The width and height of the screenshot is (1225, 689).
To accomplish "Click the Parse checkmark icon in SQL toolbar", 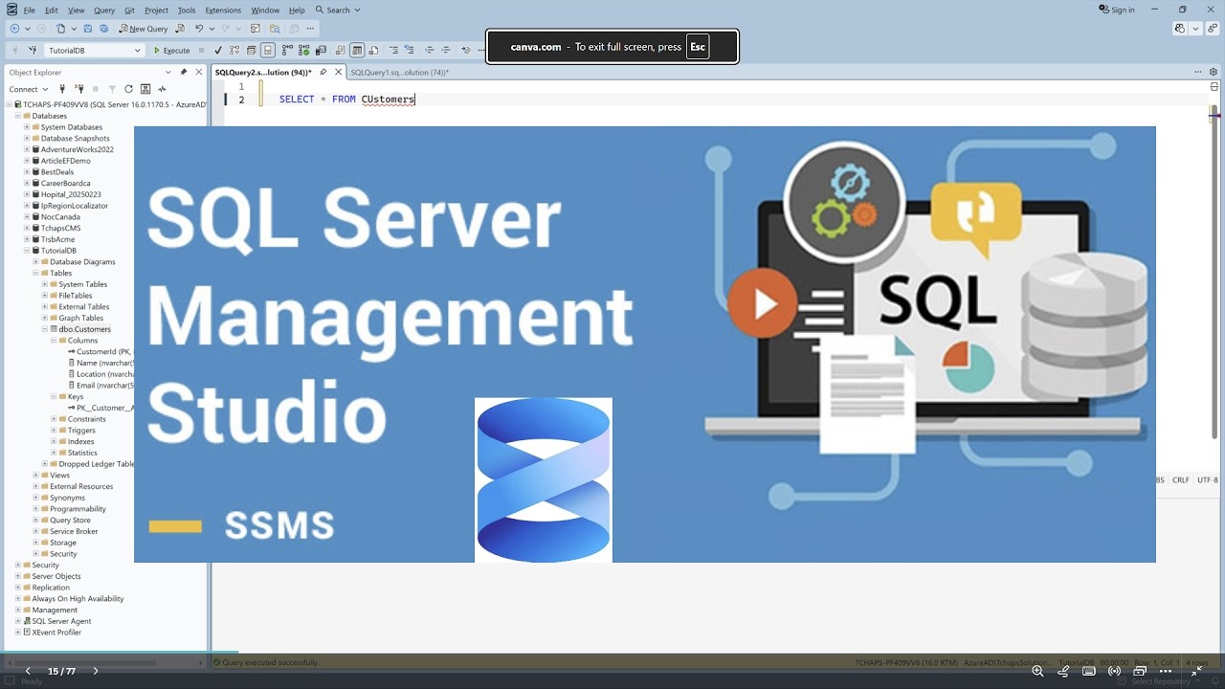I will coord(218,50).
